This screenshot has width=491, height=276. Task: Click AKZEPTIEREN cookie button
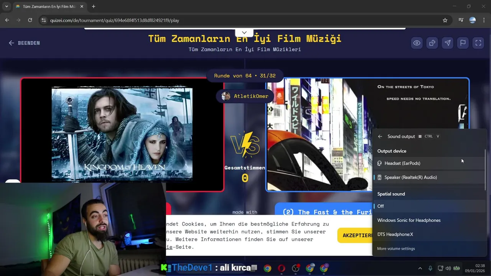coord(355,235)
